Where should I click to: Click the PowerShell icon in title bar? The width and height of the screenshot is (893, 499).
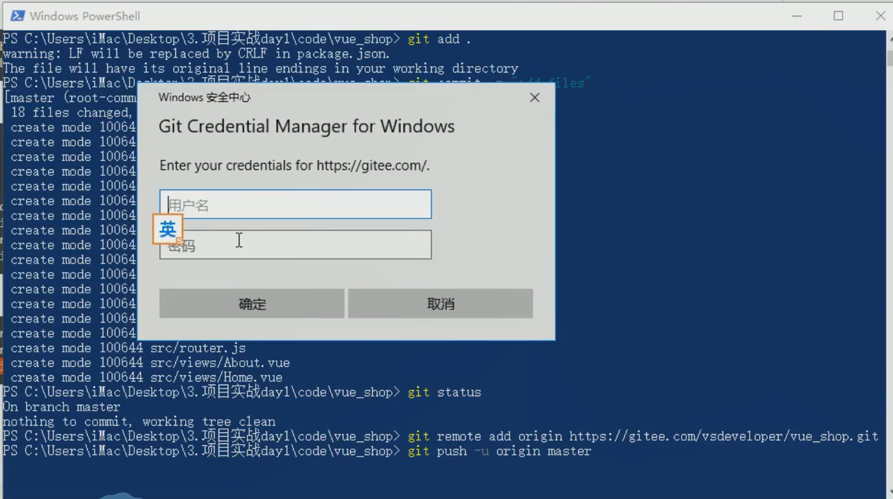18,16
